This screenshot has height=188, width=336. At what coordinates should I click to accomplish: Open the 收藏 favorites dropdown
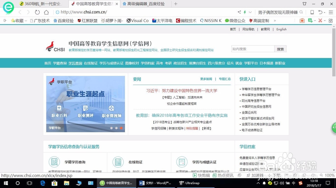19,20
